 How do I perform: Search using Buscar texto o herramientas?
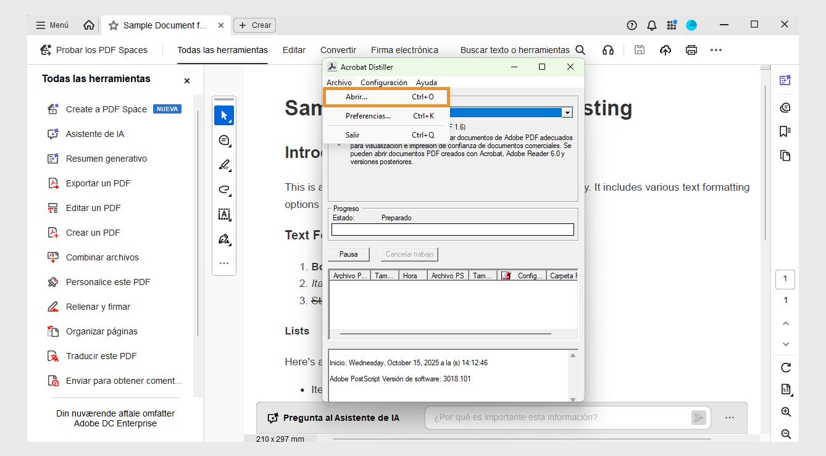point(523,50)
